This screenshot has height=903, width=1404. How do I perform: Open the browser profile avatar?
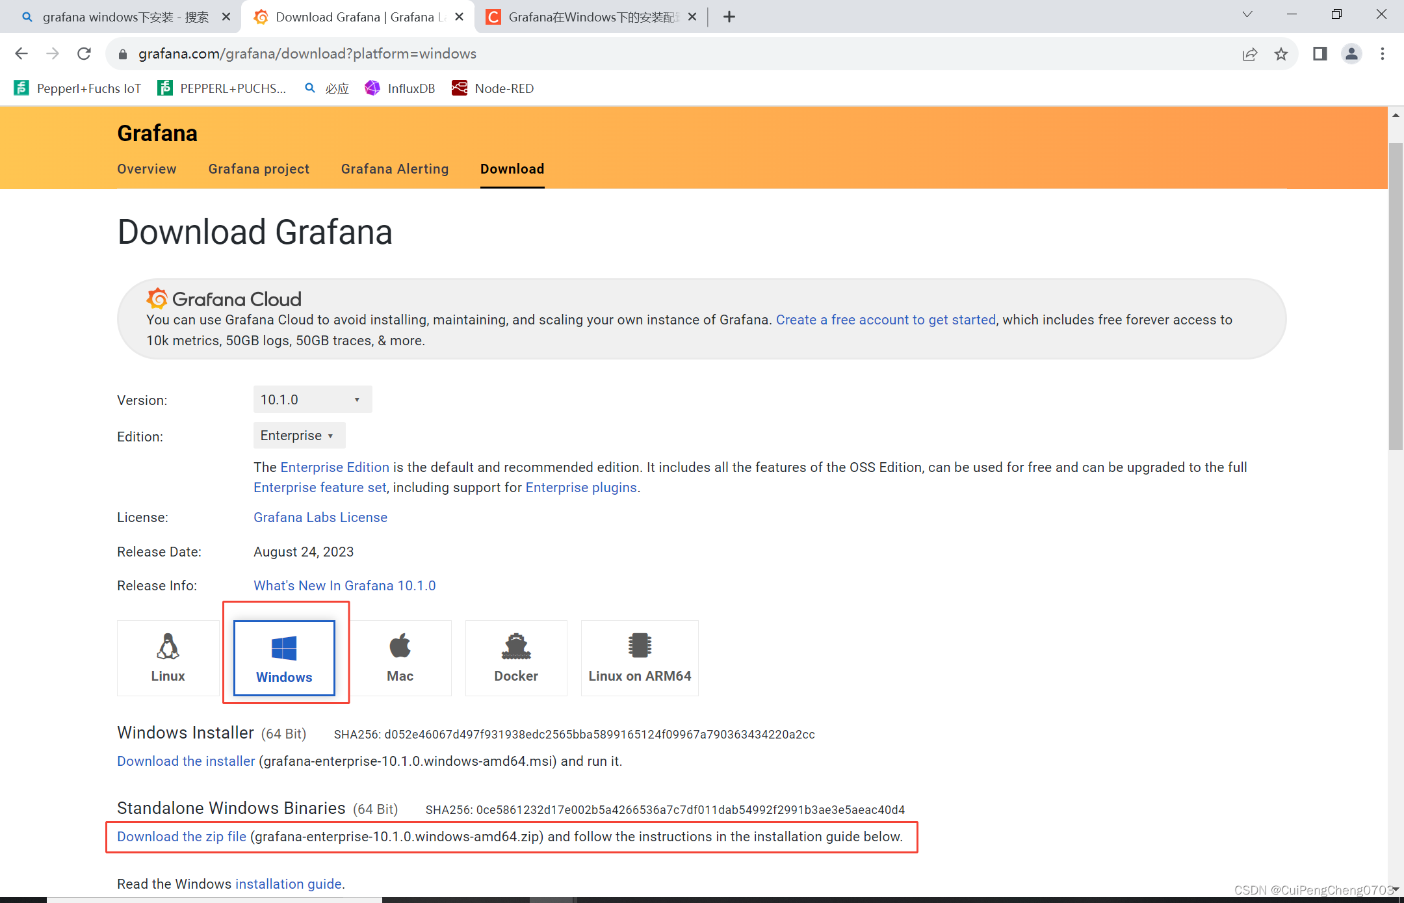1351,54
